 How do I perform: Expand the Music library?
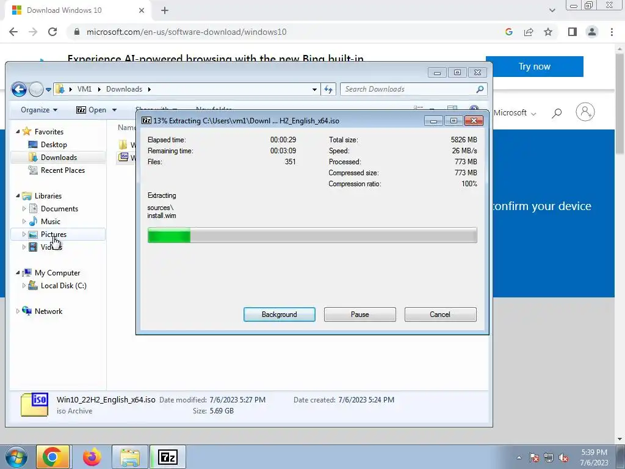pyautogui.click(x=24, y=221)
